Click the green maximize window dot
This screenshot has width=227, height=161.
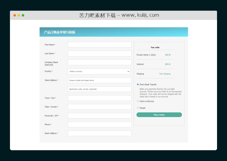click(23, 15)
